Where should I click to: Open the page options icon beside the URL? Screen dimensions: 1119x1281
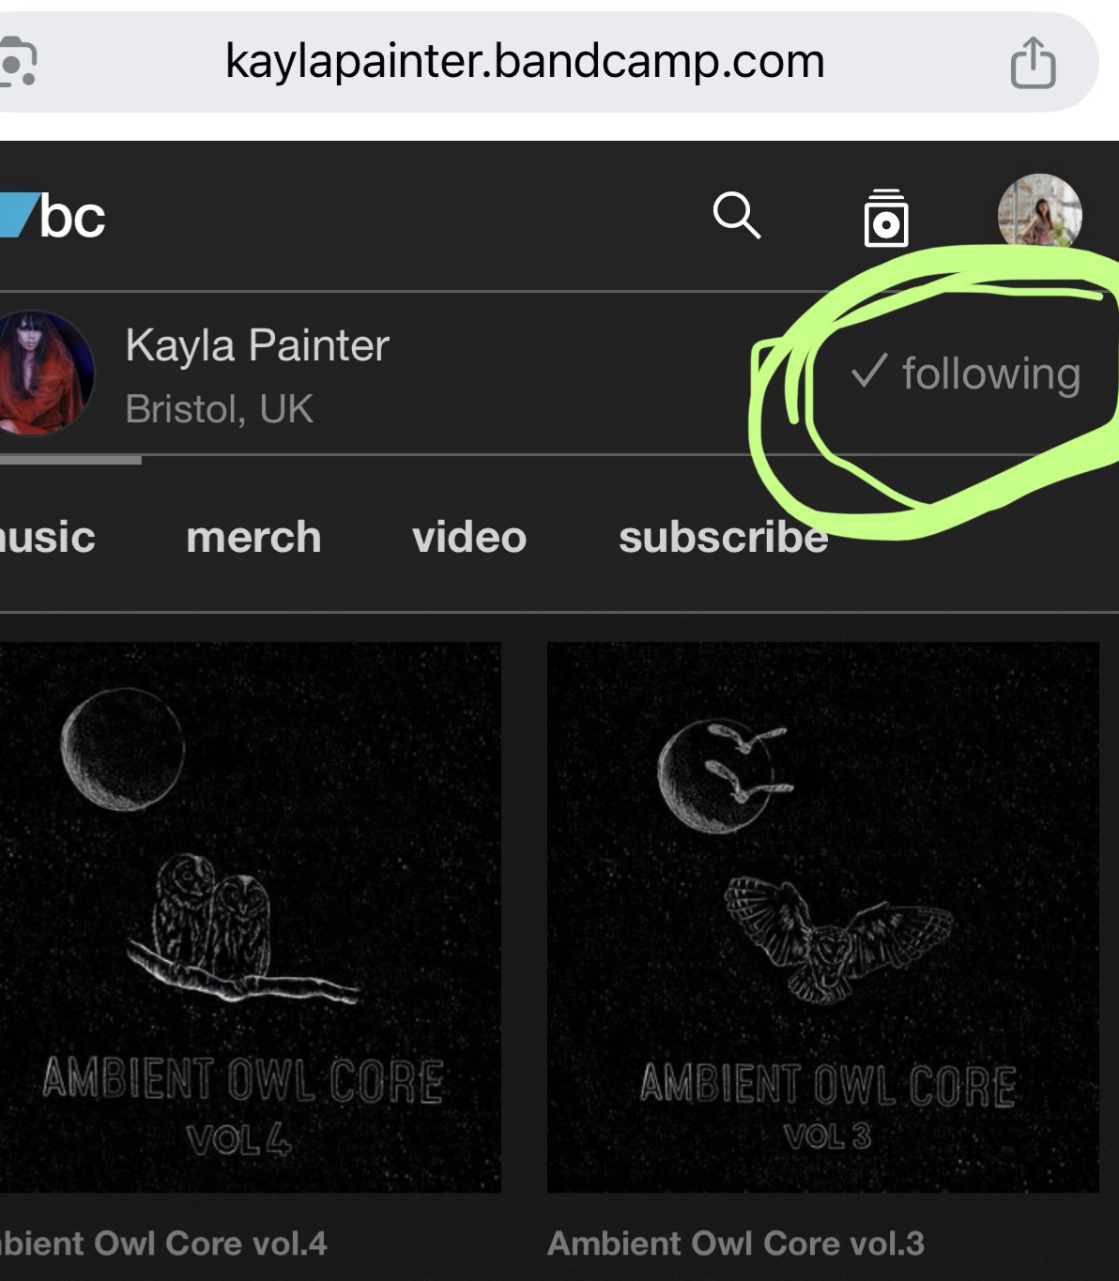(17, 63)
